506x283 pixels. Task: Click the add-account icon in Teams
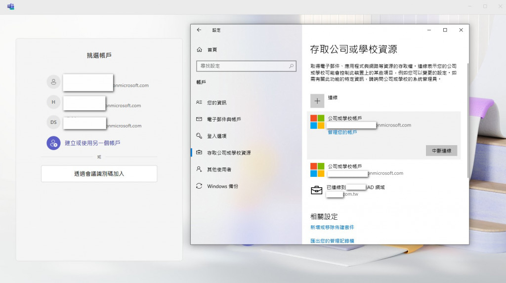click(x=53, y=143)
